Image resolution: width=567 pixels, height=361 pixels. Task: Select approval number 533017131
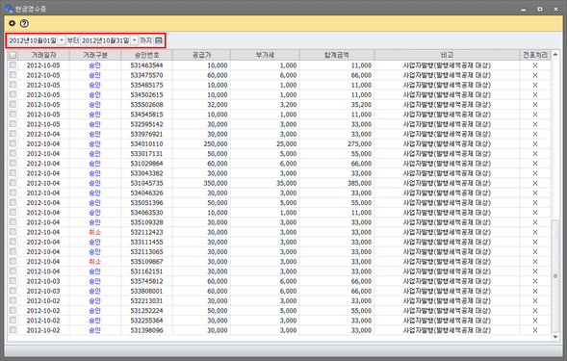[x=146, y=154]
